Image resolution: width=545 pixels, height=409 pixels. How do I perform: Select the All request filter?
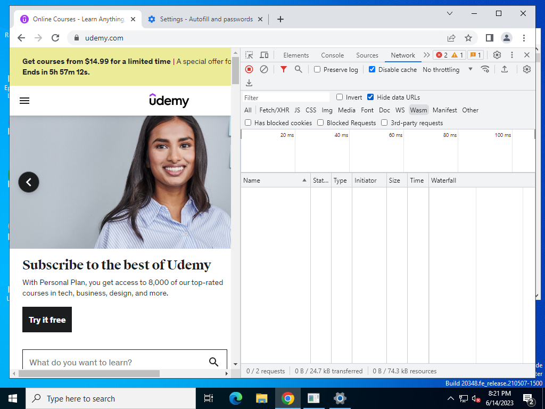coord(248,110)
